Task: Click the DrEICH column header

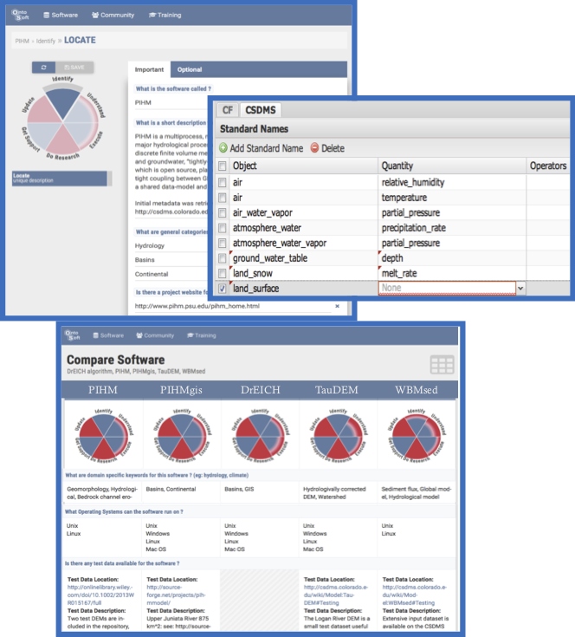Action: tap(260, 390)
